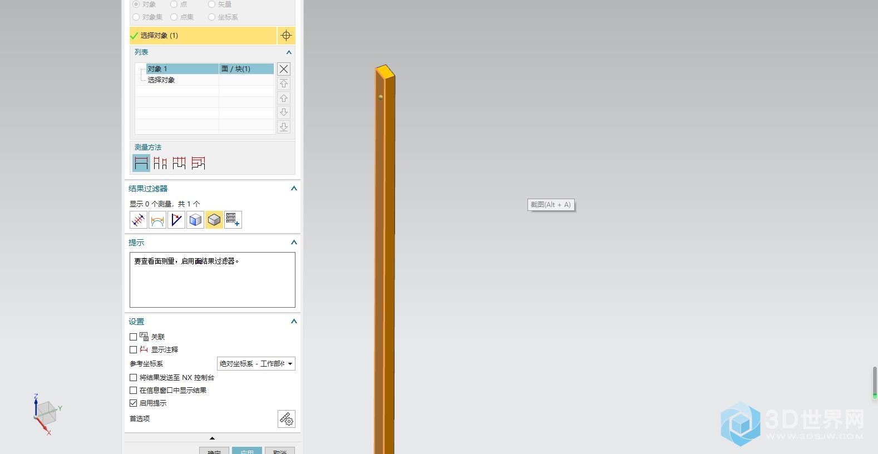Enable the 关联 checkbox

[133, 337]
